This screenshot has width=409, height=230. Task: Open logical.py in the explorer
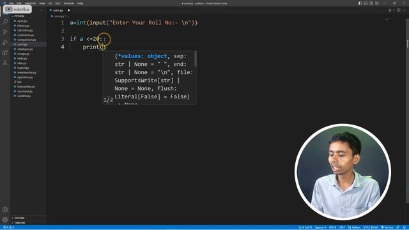click(x=23, y=68)
